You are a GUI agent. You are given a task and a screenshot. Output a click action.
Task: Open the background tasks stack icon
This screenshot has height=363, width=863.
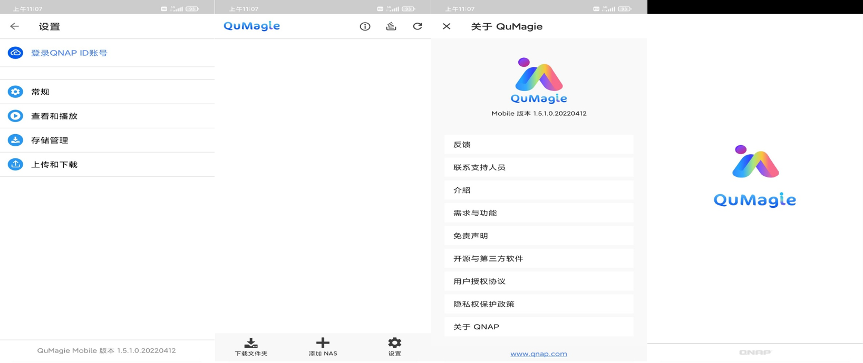391,26
